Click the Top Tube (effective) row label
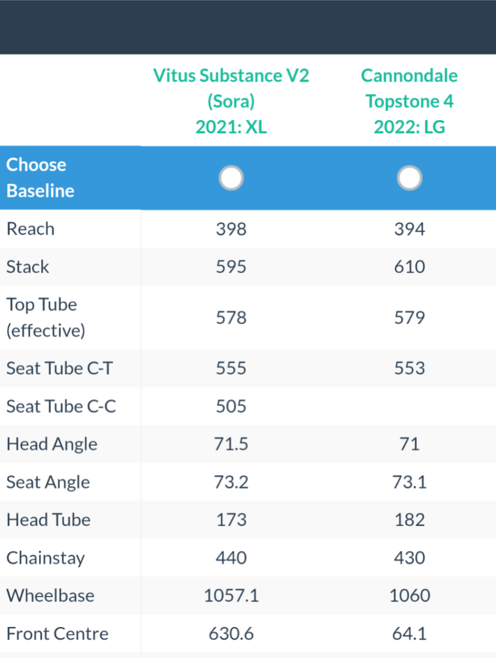496x658 pixels. 46,317
